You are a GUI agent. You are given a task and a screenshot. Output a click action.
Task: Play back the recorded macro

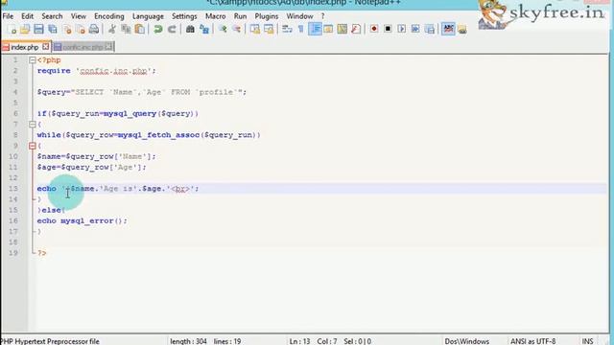tap(401, 30)
